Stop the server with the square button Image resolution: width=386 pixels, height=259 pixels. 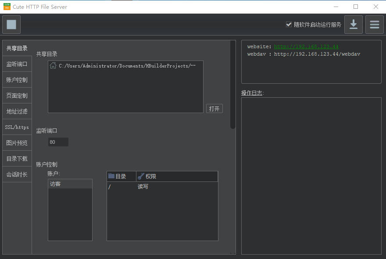(x=11, y=25)
